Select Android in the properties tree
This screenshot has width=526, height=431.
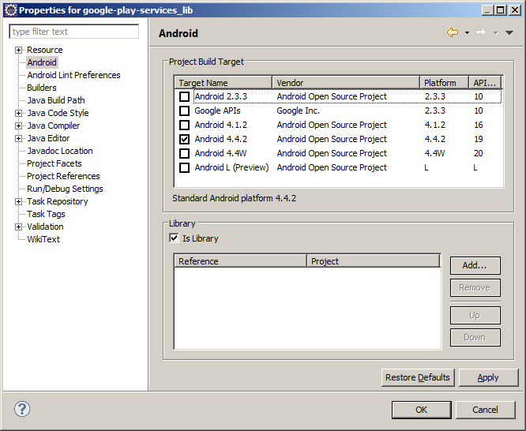click(42, 62)
